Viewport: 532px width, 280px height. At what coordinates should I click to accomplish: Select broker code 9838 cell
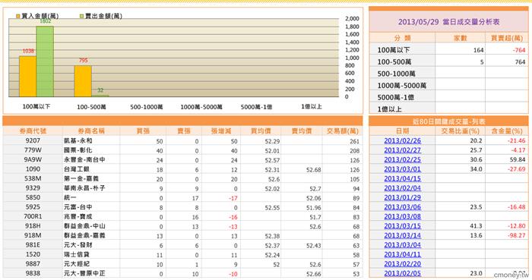[x=33, y=273]
